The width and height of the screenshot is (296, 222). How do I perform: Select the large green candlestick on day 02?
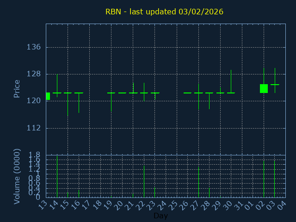click(264, 88)
